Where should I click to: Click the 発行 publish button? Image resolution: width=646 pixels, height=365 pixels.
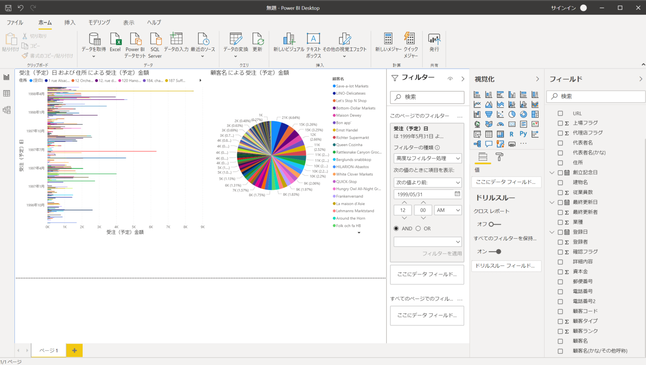click(434, 43)
